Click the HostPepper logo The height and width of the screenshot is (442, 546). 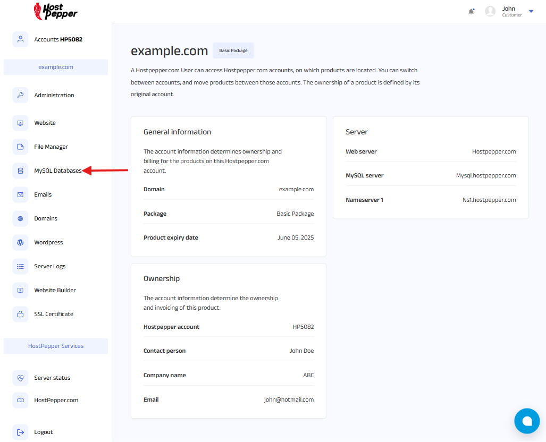(x=55, y=11)
